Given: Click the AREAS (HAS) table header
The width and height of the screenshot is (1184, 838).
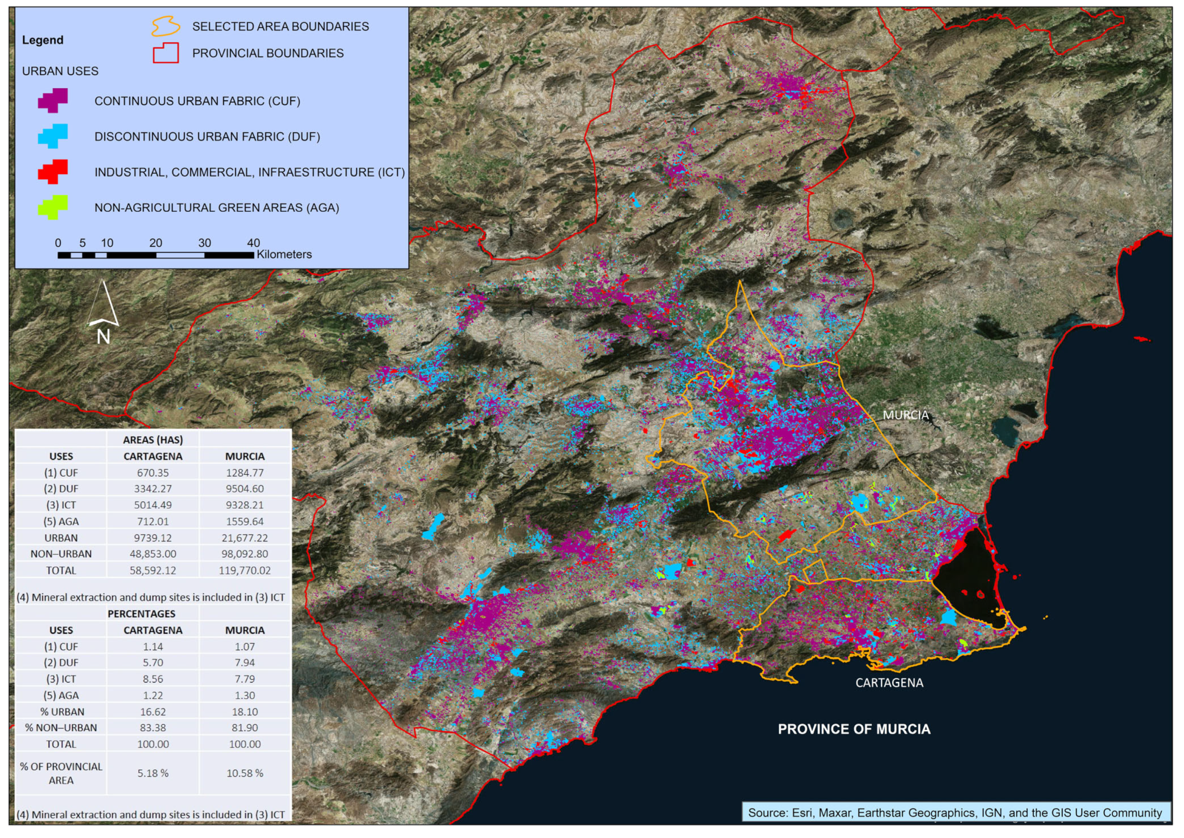Looking at the screenshot, I should pos(153,440).
